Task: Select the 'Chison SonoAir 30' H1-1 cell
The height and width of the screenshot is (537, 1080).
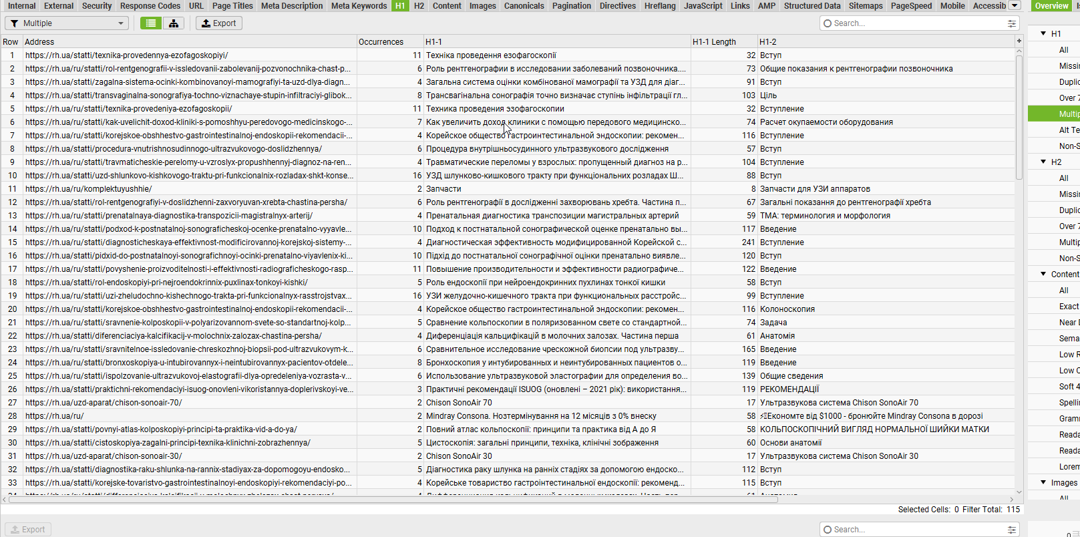Action: pos(557,456)
